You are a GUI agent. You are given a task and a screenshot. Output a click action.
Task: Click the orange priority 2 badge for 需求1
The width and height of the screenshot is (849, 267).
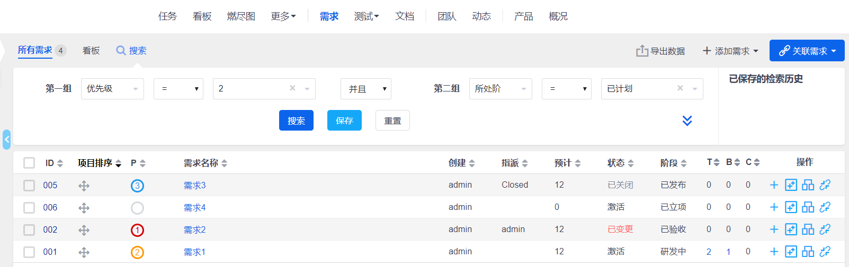pos(137,252)
